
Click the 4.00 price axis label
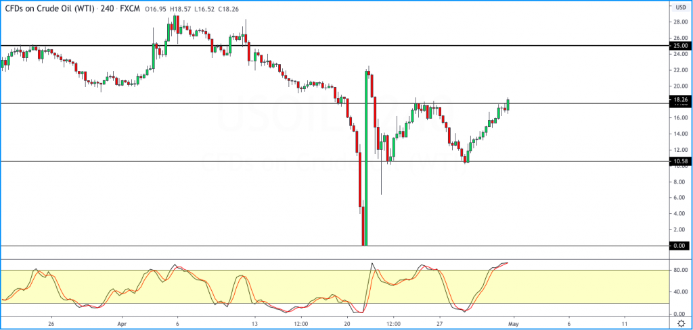[681, 214]
